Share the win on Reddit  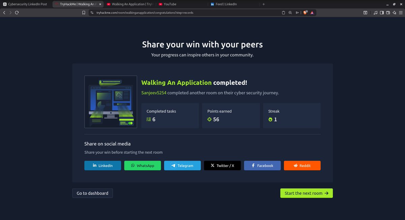click(x=302, y=165)
